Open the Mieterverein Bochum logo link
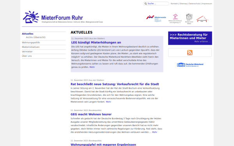 pyautogui.click(x=156, y=19)
